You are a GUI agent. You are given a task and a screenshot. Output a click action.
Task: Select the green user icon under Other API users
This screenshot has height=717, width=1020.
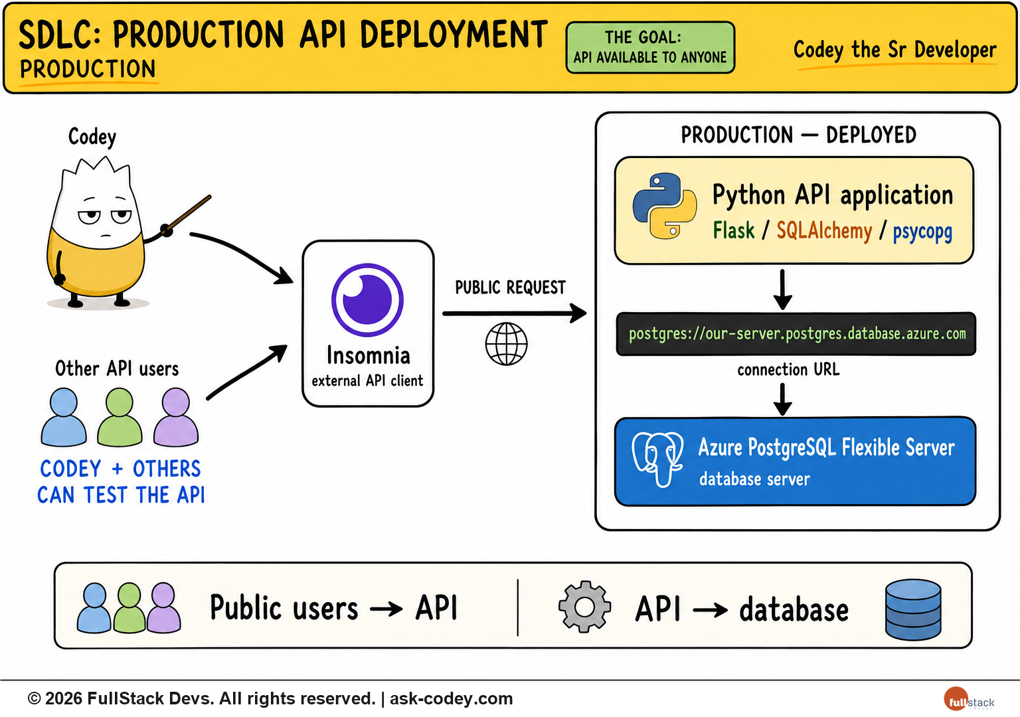tap(120, 417)
